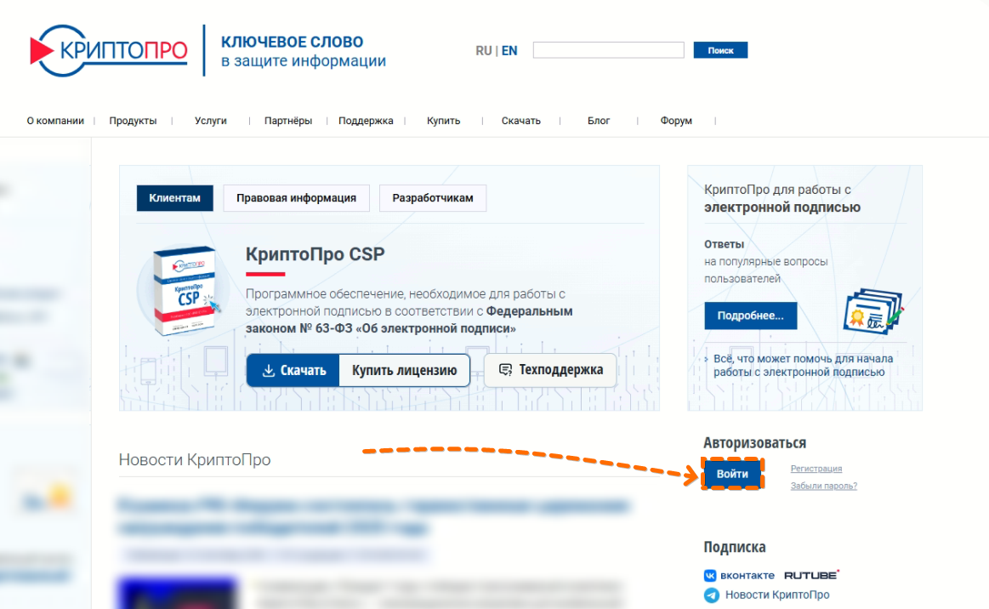Click the chat icon on Техподдержка button
Viewport: 989px width, 609px height.
coord(505,370)
